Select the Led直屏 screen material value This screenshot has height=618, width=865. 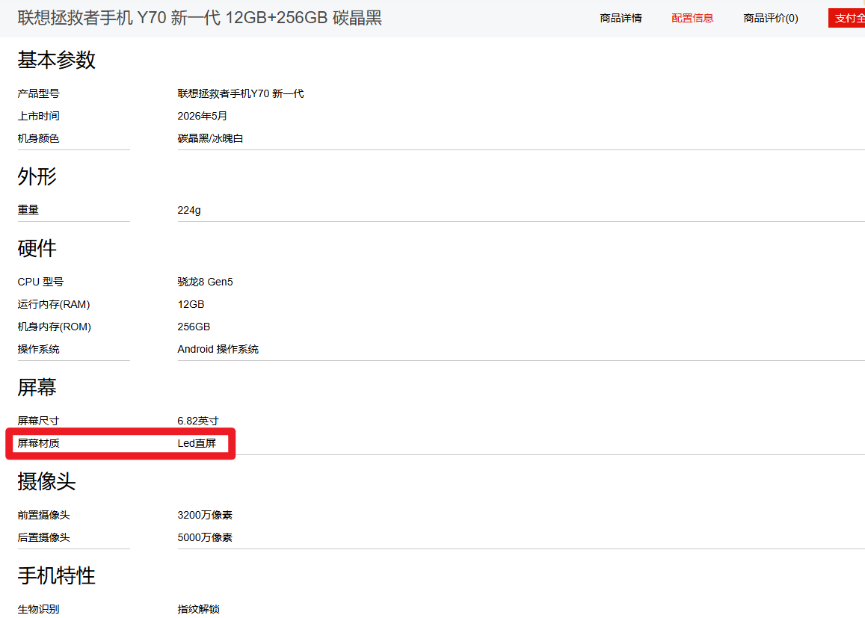[x=197, y=443]
